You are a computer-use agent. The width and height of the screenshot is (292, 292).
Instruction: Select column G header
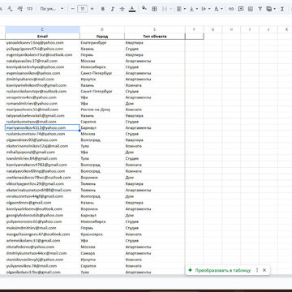(x=213, y=29)
